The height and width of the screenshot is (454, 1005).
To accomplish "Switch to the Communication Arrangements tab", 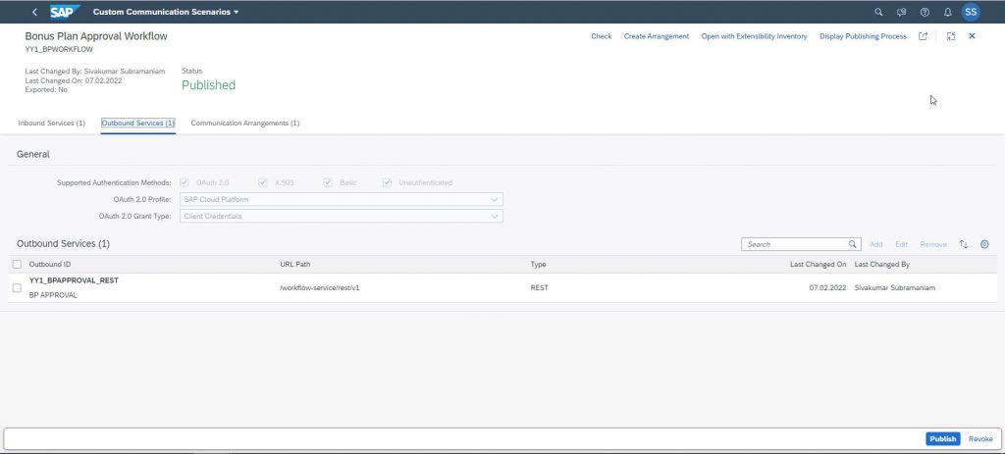I will (x=244, y=123).
